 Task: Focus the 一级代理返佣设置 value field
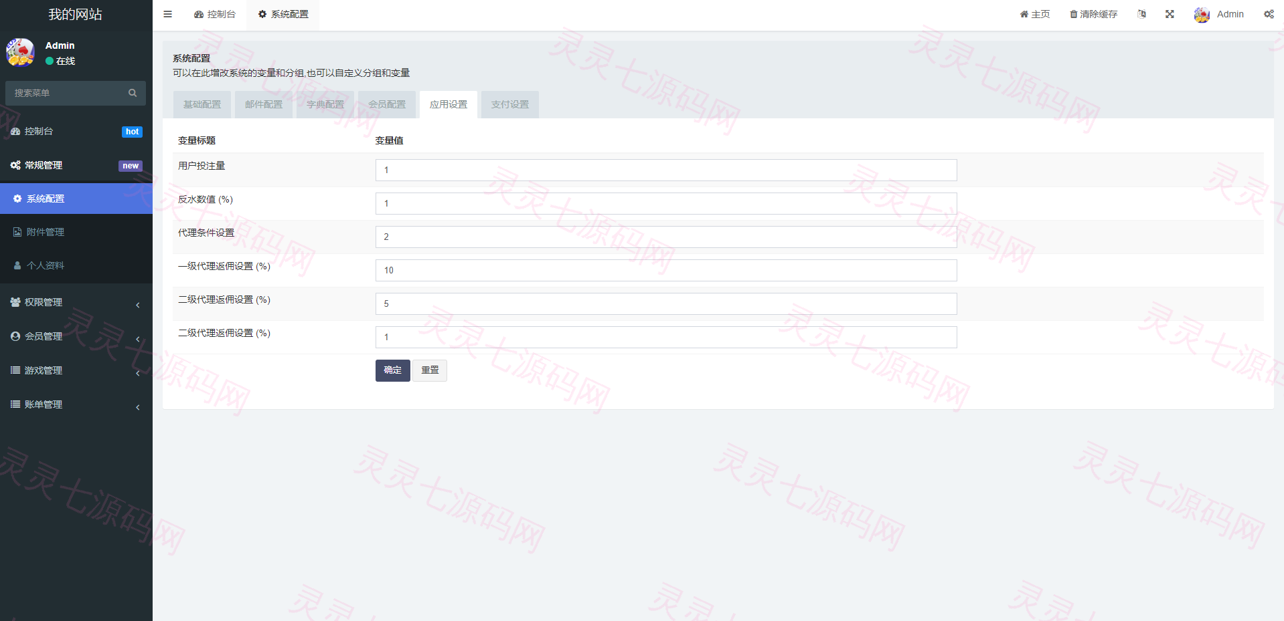pyautogui.click(x=666, y=270)
